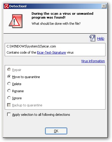This screenshot has height=142, width=112.
Task: Click the red warning triangle icon
Action: [x=16, y=21]
